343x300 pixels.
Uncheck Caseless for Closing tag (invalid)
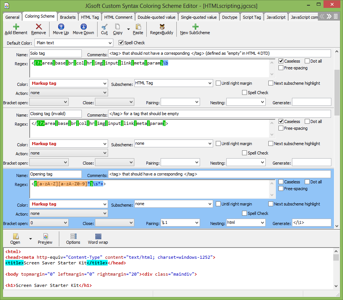281,121
